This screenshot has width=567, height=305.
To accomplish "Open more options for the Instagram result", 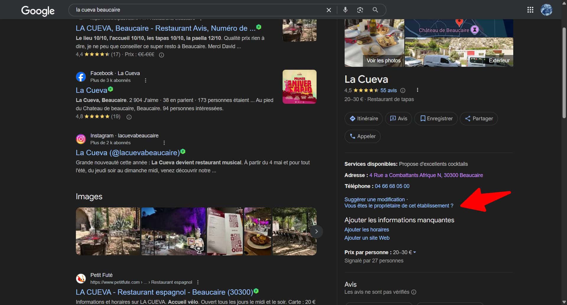I will (x=164, y=143).
